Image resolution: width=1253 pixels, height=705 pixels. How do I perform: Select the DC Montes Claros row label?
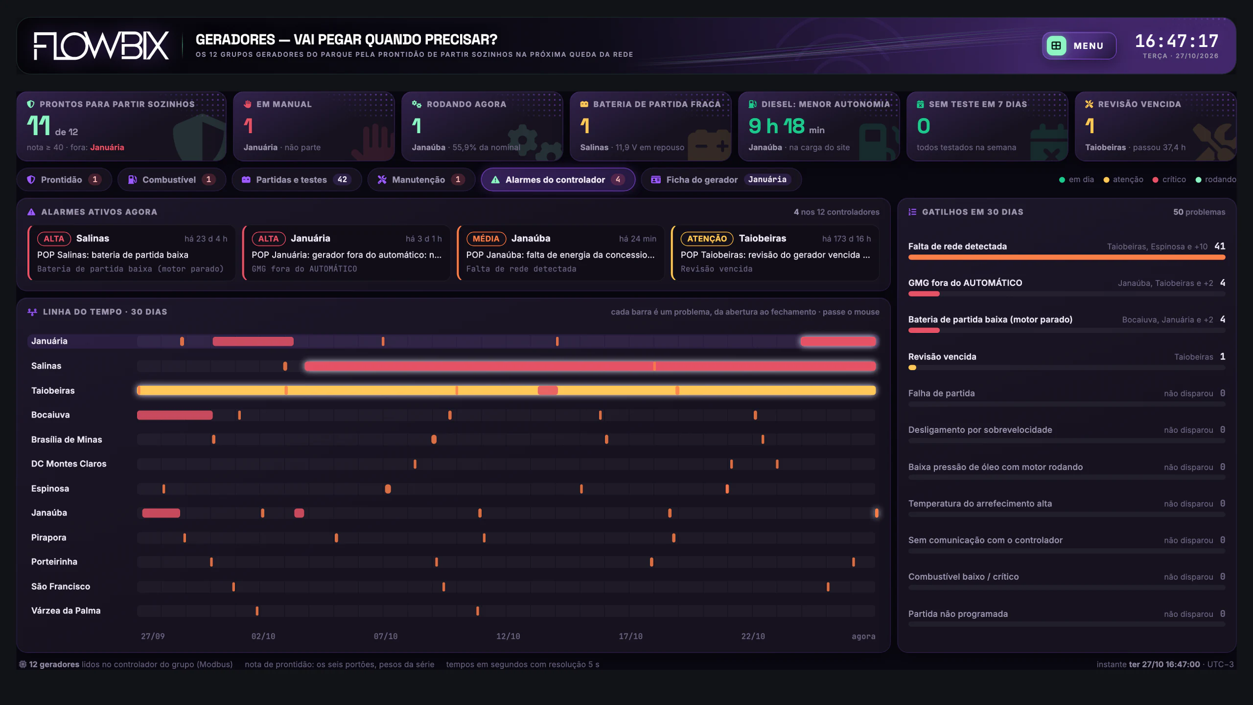pos(69,464)
